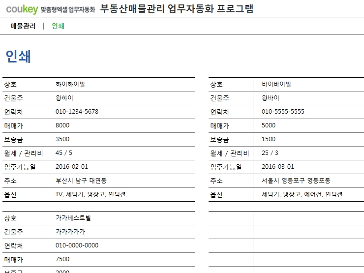
Task: Select move-in date 2016-02-01
Action: [72, 167]
